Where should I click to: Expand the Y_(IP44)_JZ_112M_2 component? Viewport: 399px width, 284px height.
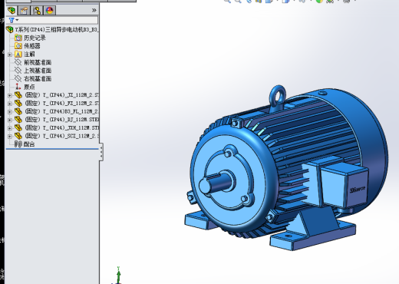click(x=10, y=95)
